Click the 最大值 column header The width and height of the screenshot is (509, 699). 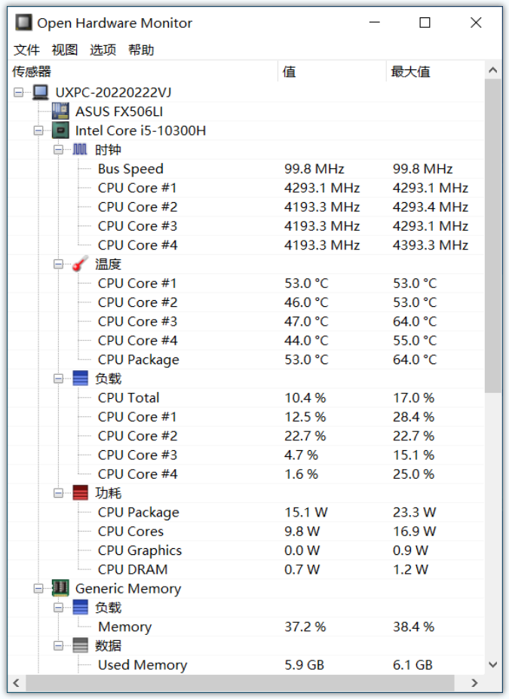434,72
